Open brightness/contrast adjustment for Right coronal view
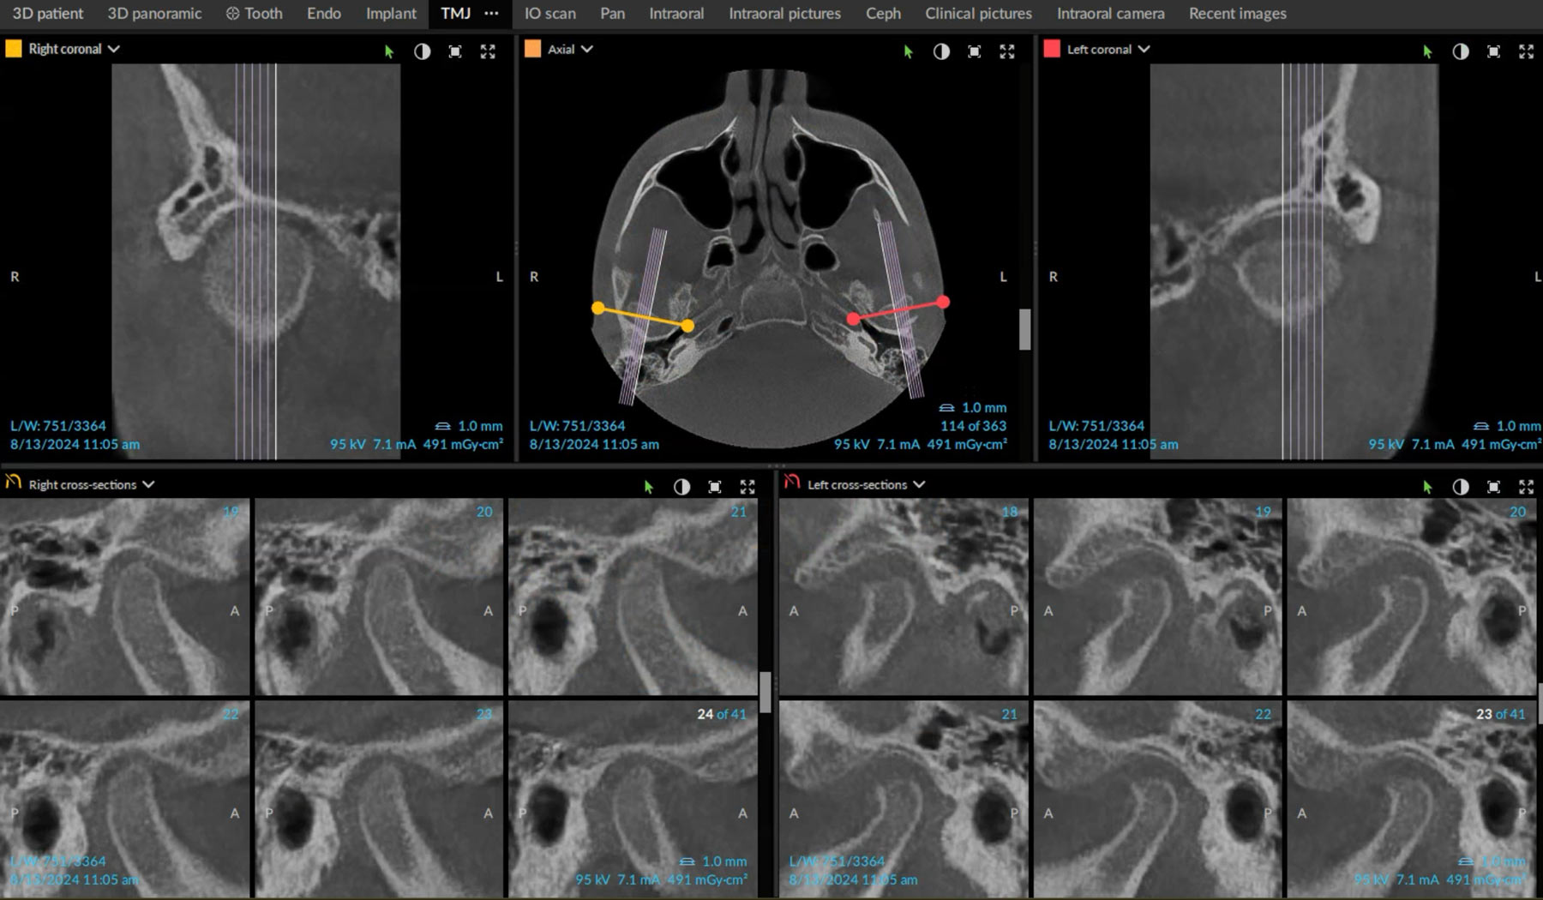The image size is (1543, 900). click(423, 51)
